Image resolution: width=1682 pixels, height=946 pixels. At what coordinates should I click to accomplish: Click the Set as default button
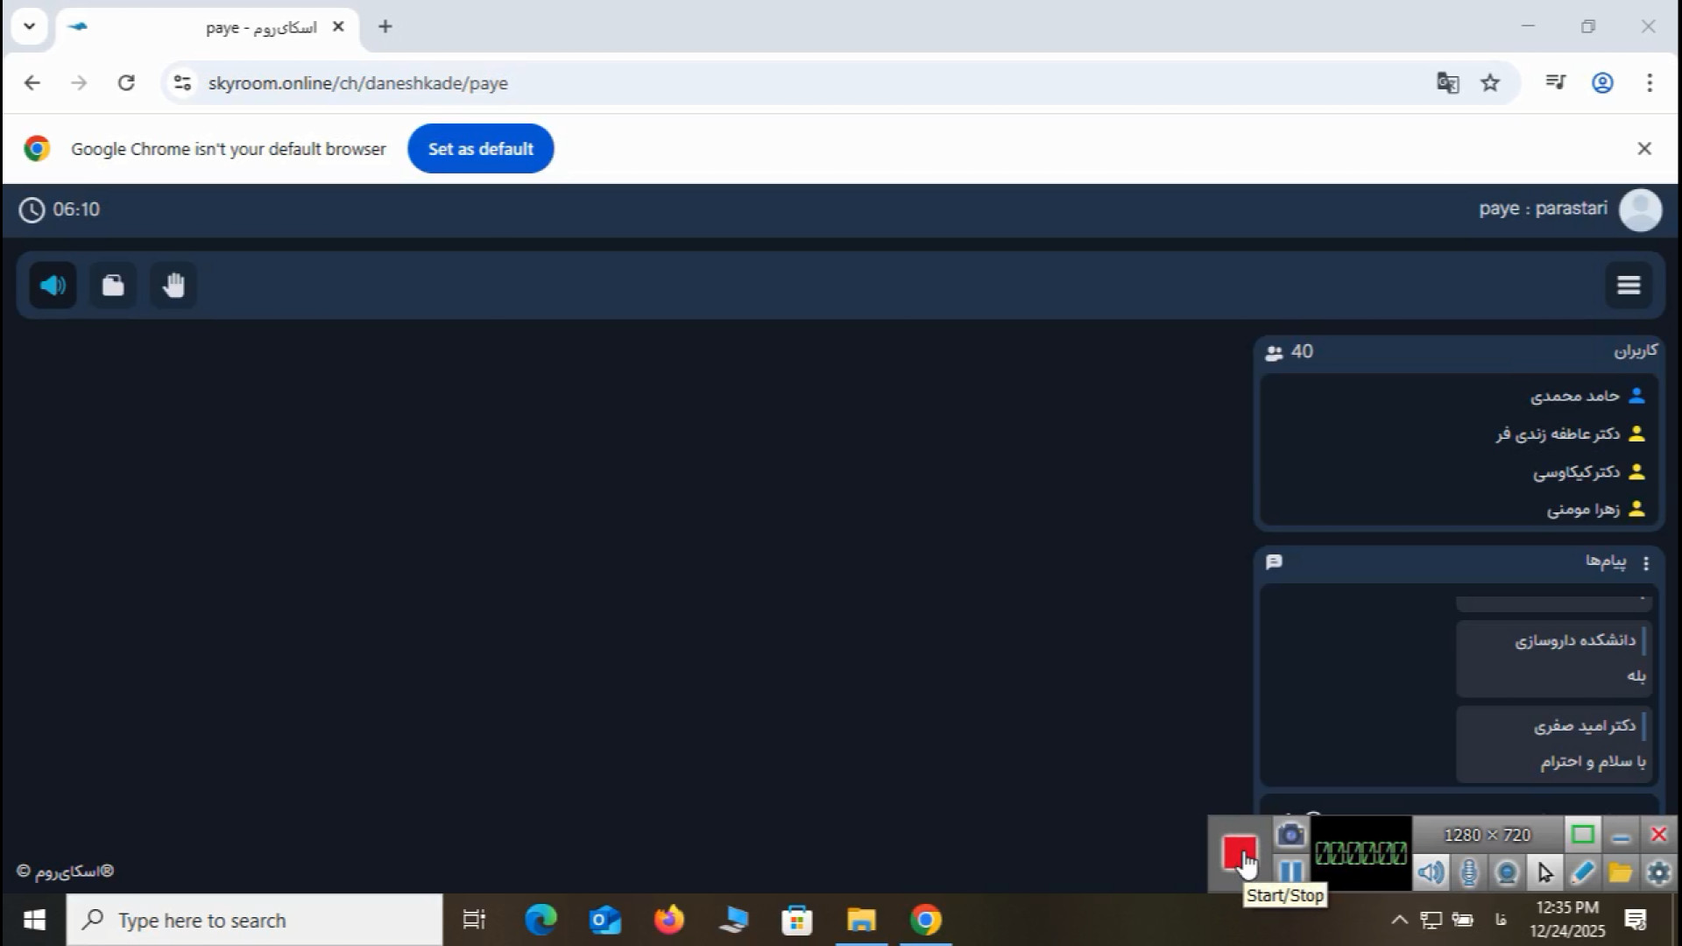click(x=480, y=149)
